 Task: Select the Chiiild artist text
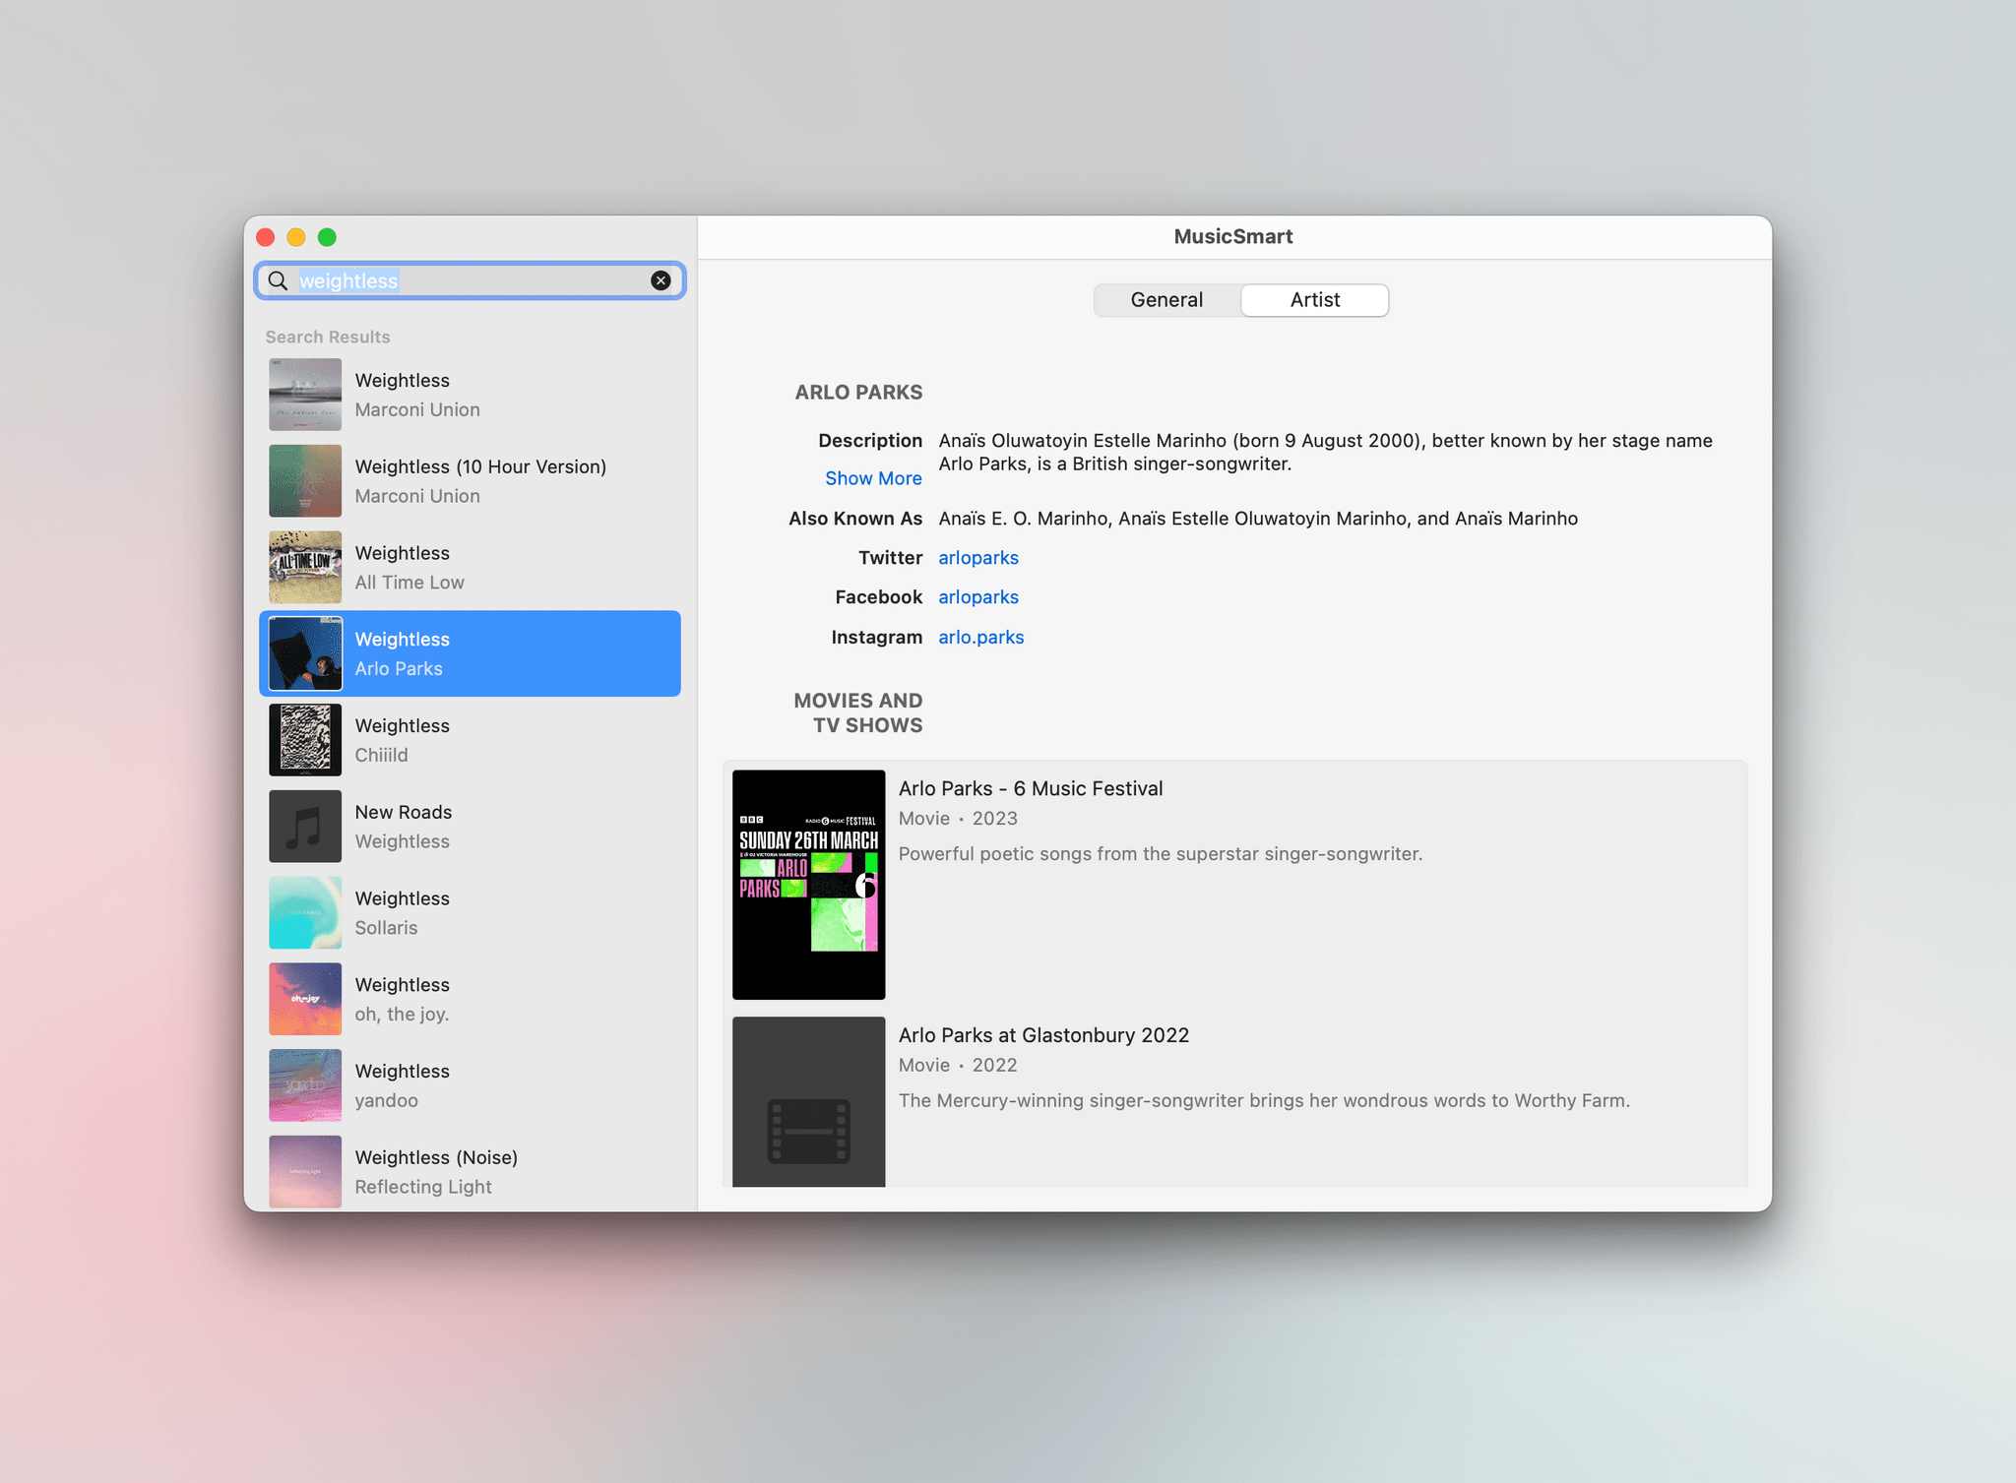(381, 755)
